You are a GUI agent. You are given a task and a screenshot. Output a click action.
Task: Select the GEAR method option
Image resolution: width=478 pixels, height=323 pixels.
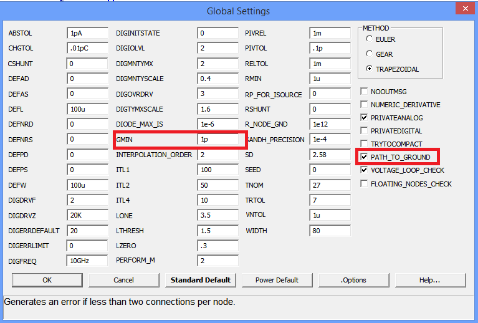point(370,54)
